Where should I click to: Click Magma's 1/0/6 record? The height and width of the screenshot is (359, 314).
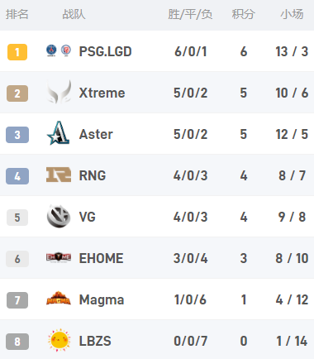point(190,299)
